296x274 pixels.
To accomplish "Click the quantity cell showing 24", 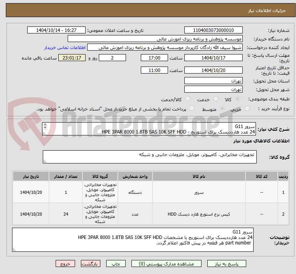I will pyautogui.click(x=66, y=214).
